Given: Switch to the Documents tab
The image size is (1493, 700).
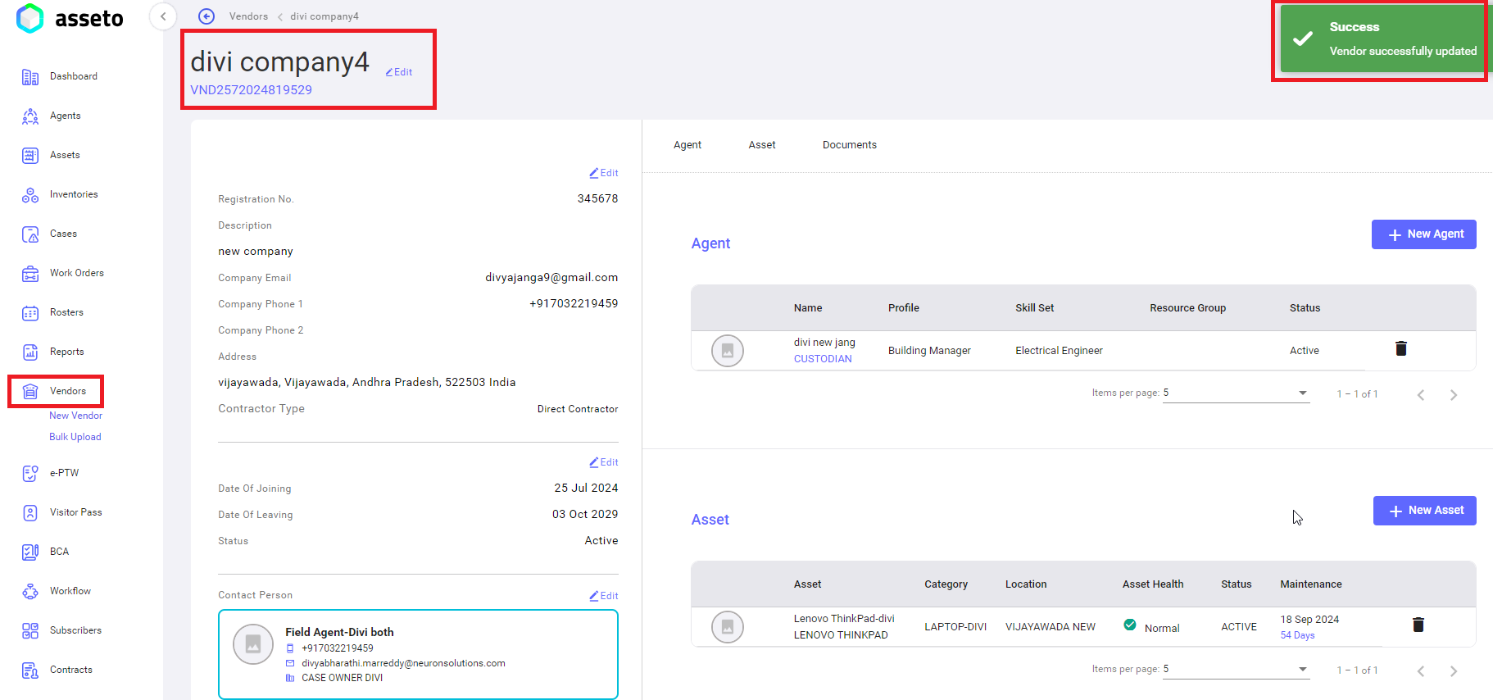Looking at the screenshot, I should (x=850, y=145).
